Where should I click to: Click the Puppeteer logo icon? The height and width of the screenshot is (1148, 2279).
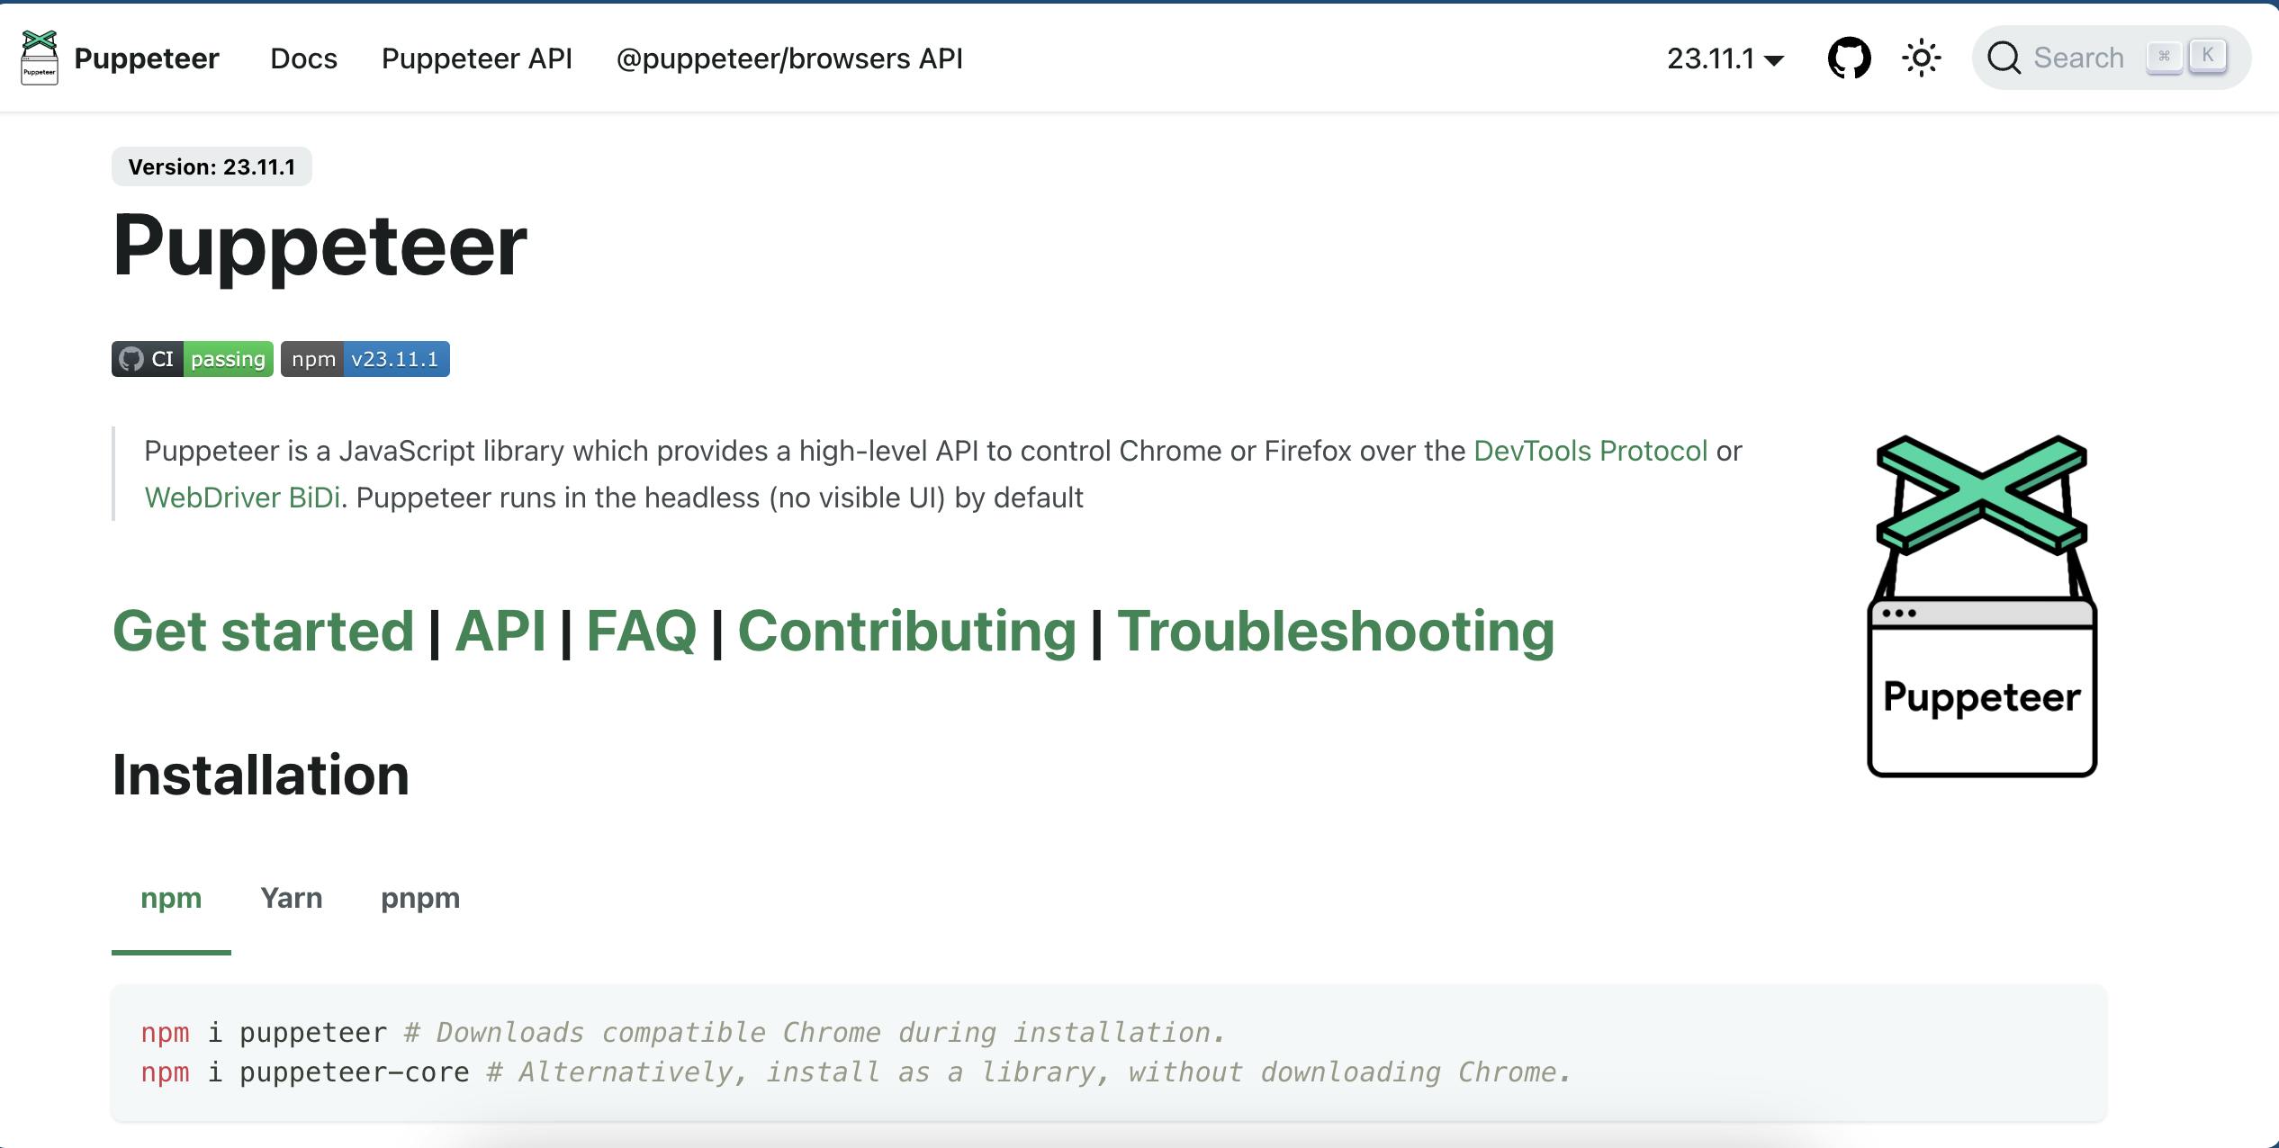pyautogui.click(x=40, y=58)
